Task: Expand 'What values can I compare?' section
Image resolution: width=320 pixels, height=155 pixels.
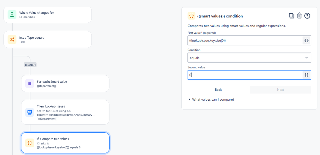Action: (x=213, y=99)
